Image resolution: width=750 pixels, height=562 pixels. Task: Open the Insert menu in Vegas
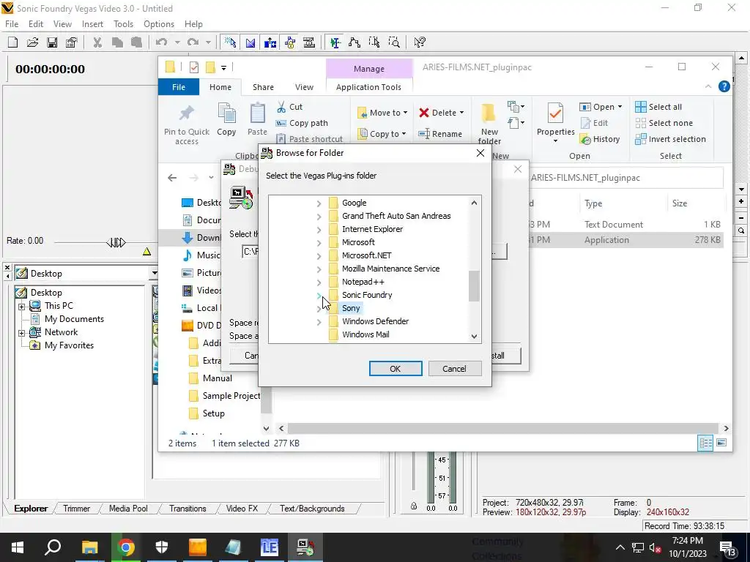[x=92, y=24]
